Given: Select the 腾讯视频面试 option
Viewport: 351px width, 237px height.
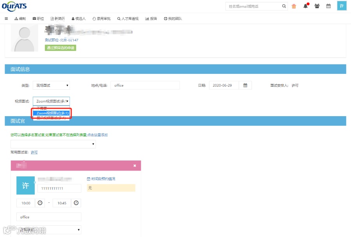Looking at the screenshot, I should (x=51, y=118).
